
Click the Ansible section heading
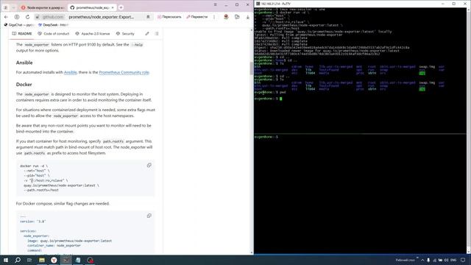pyautogui.click(x=24, y=63)
